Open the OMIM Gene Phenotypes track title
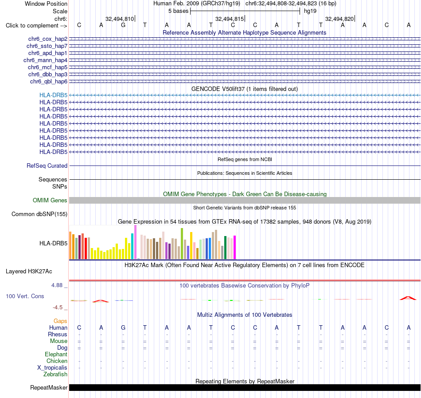Viewport: 421px width, 398px height. 245,194
